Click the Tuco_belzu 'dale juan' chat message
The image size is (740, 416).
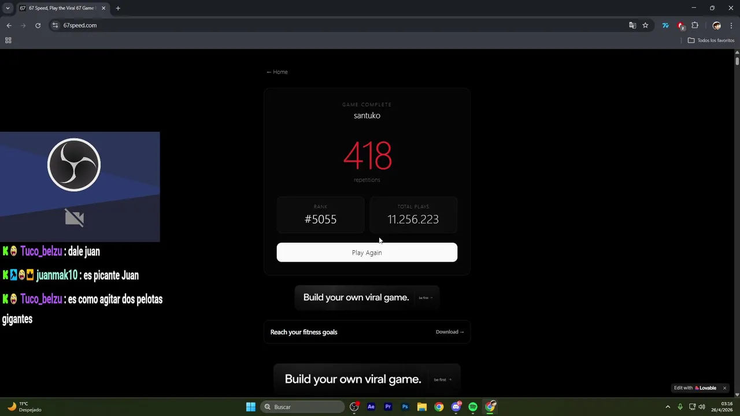pos(51,251)
